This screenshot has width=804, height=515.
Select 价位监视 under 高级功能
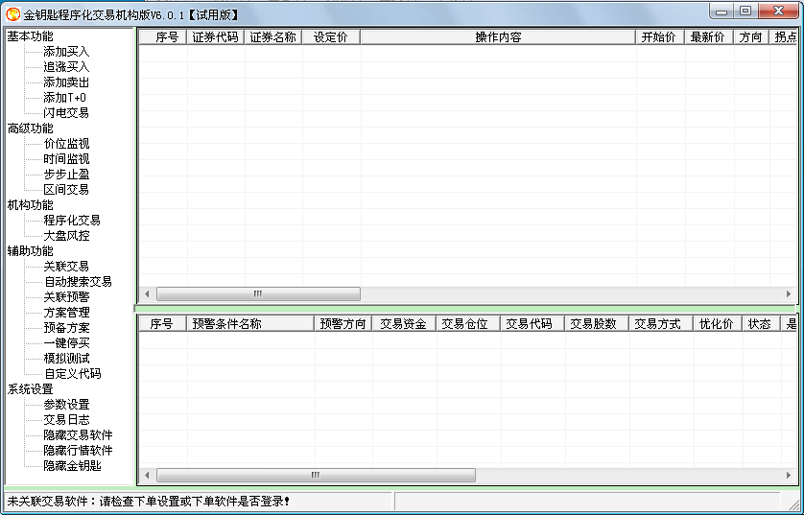tap(66, 144)
